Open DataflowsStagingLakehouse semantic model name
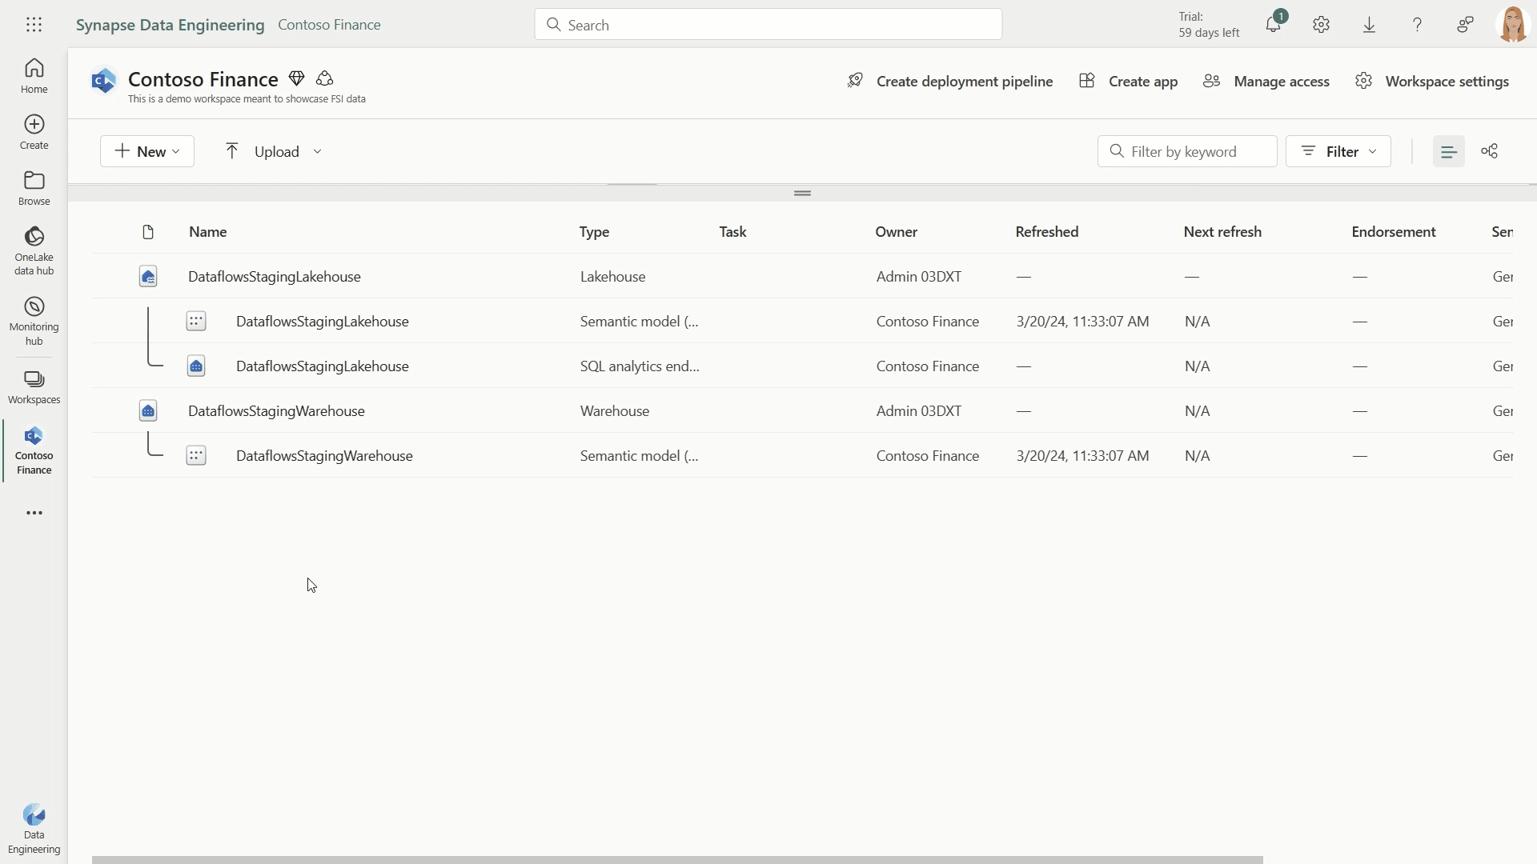This screenshot has height=864, width=1537. click(323, 322)
